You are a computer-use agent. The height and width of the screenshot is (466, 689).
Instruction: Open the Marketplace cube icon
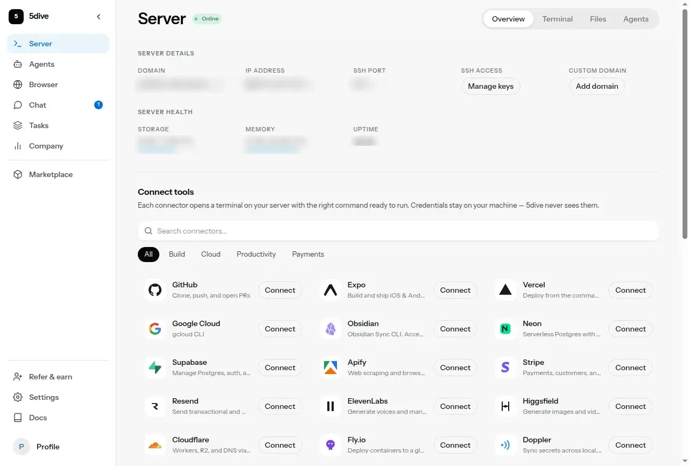pos(18,174)
